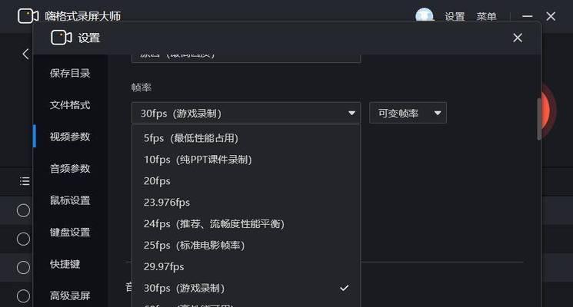This screenshot has height=307, width=573.
Task: Open 设置 in the main title bar
Action: point(455,16)
